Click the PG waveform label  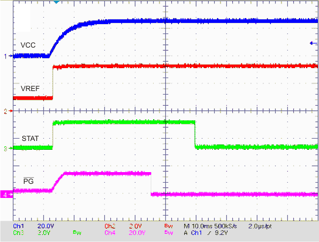(29, 181)
